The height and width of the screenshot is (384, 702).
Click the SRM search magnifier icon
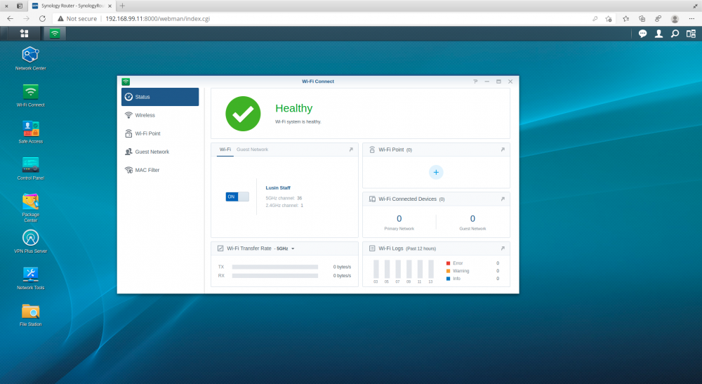(675, 34)
